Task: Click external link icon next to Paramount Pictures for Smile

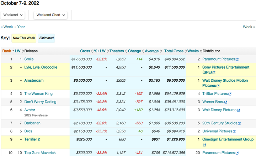Action: tap(237, 59)
